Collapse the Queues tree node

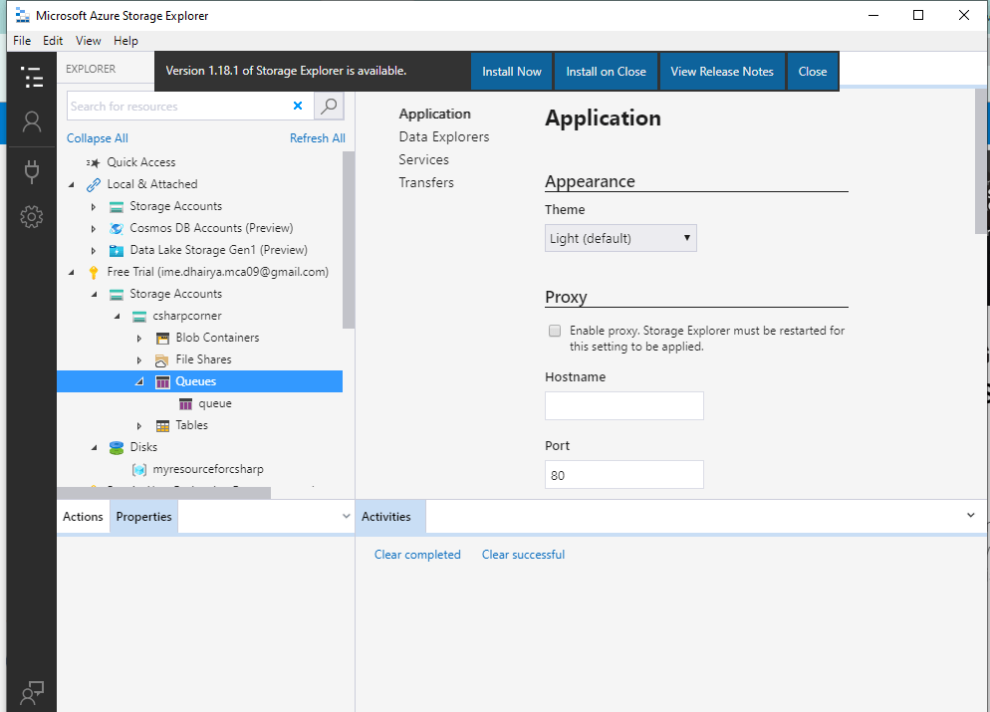(x=139, y=381)
